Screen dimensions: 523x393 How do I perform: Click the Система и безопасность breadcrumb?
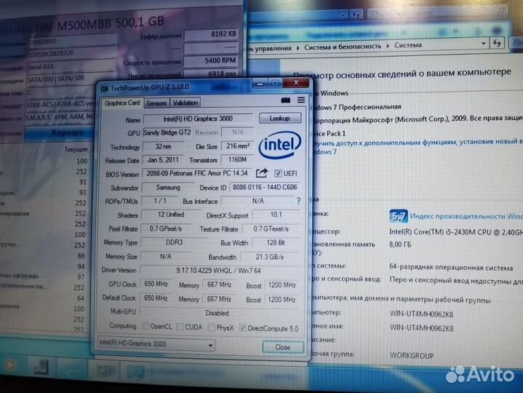point(342,47)
